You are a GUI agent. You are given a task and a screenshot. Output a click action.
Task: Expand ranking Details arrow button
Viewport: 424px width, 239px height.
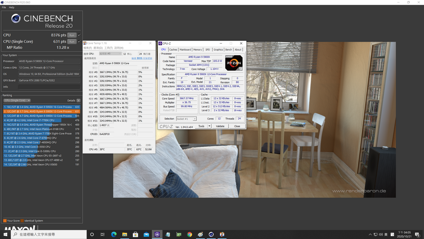click(78, 100)
